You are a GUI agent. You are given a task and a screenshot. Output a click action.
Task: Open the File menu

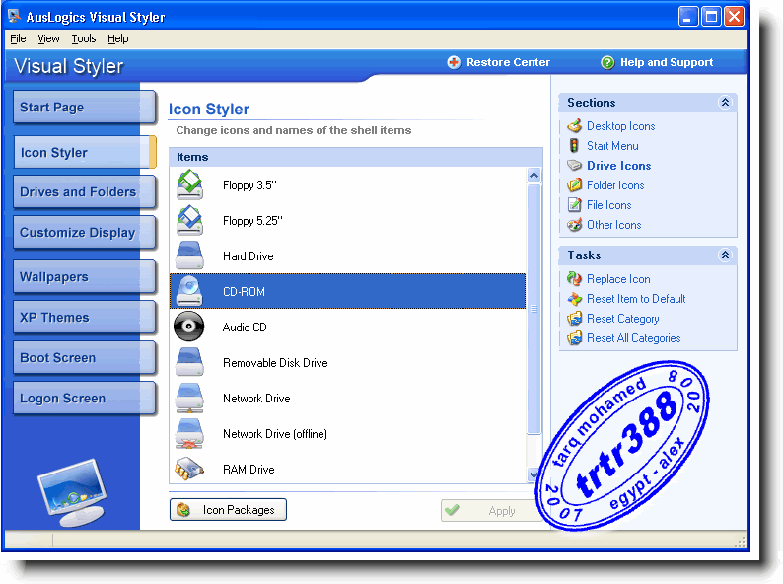tap(18, 39)
